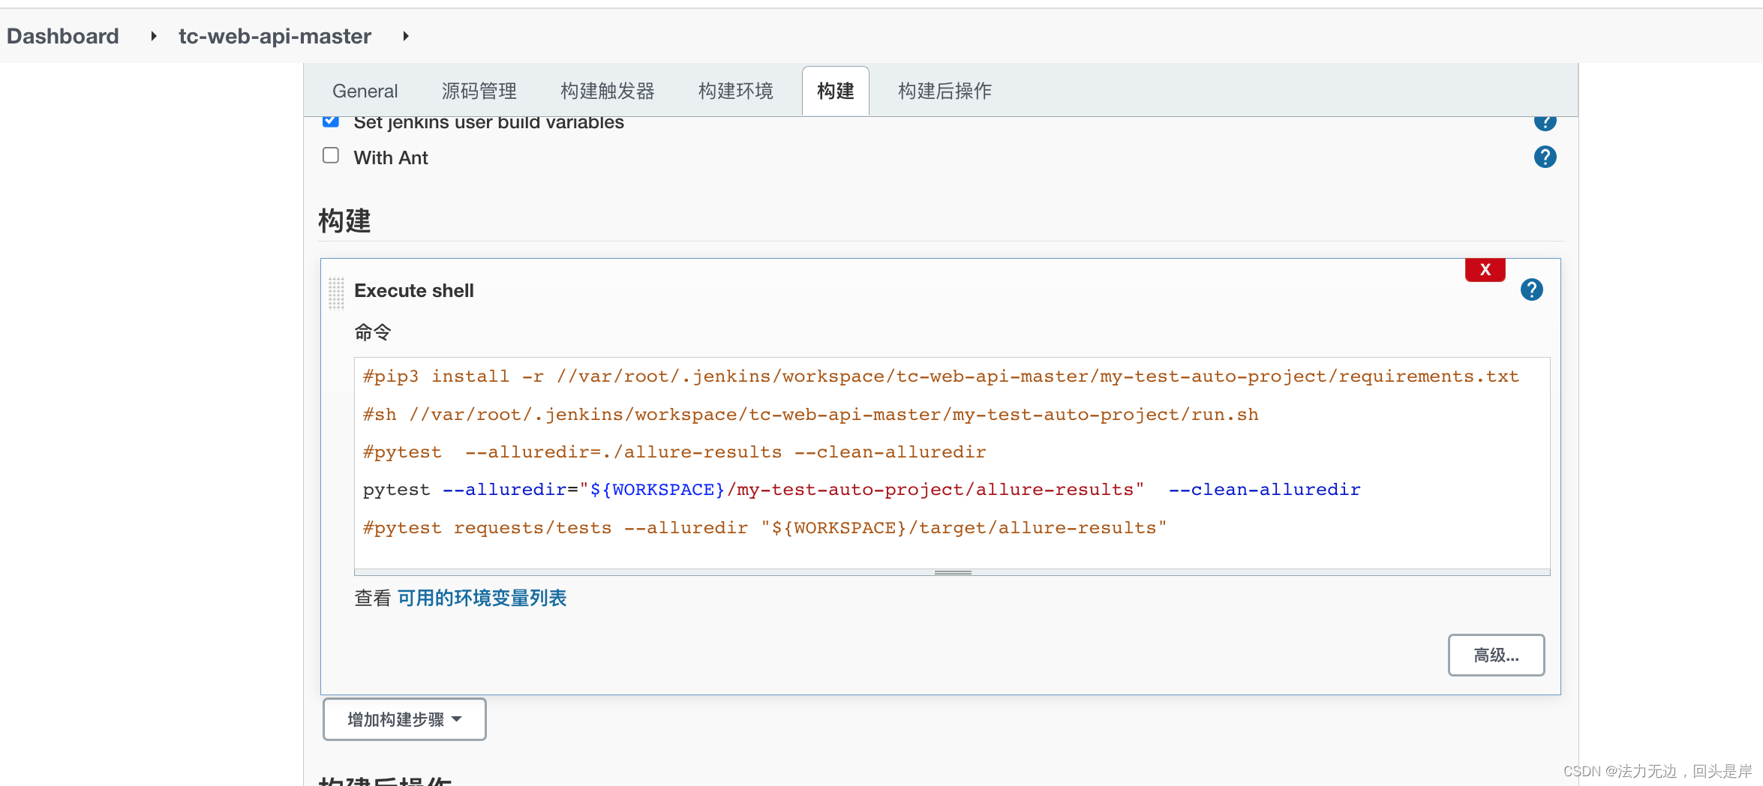This screenshot has width=1763, height=786.
Task: Switch to the 源码管理 tab
Action: point(479,91)
